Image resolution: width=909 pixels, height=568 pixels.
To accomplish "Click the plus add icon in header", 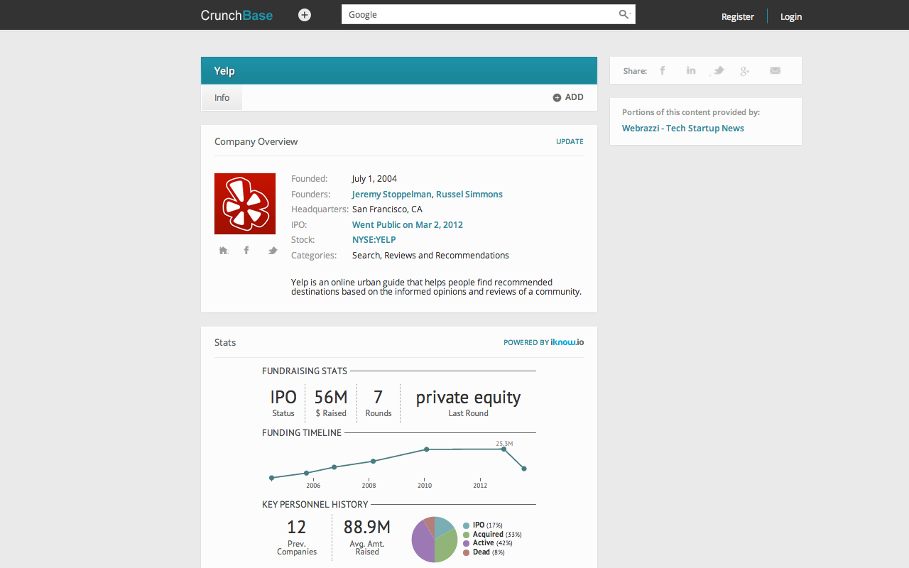I will [x=305, y=15].
